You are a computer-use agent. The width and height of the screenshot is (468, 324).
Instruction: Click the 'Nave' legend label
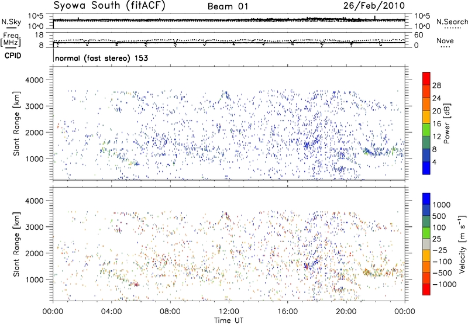point(445,41)
